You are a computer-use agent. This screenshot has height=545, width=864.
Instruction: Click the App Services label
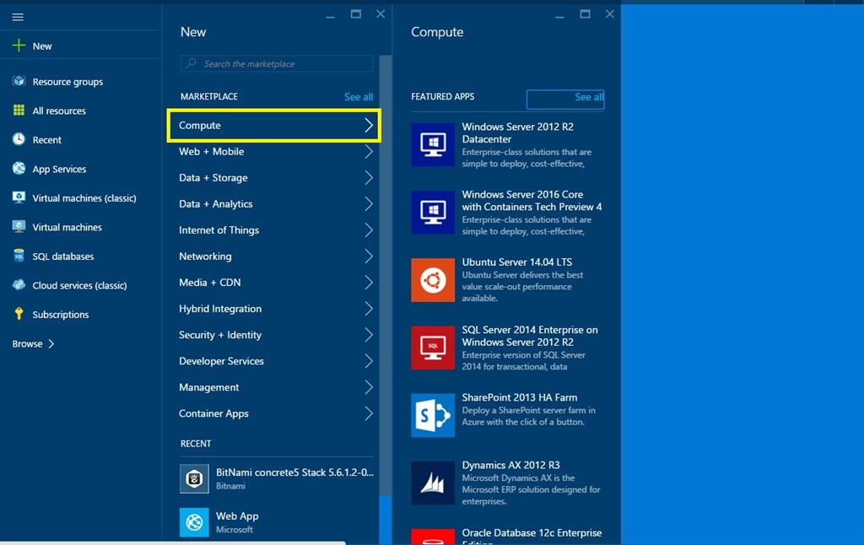coord(59,170)
